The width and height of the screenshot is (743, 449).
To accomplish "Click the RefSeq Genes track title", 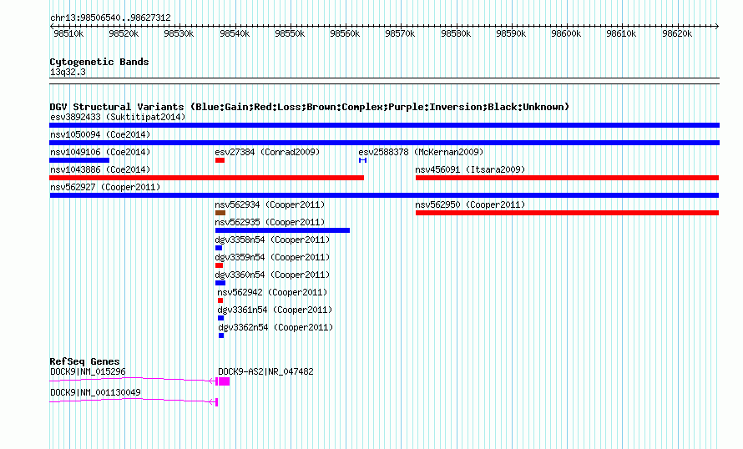I will point(85,361).
